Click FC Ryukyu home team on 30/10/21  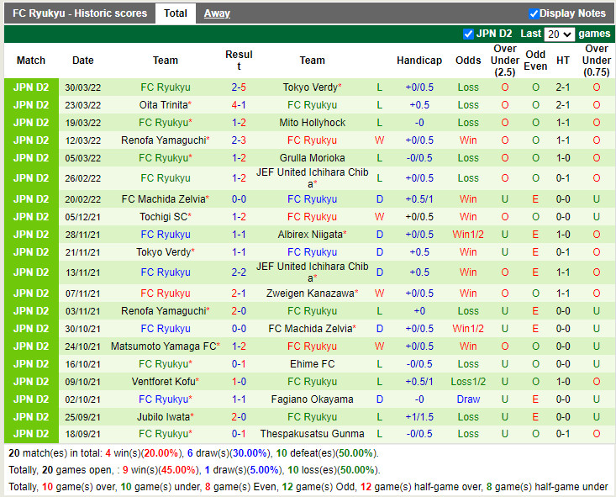point(166,329)
